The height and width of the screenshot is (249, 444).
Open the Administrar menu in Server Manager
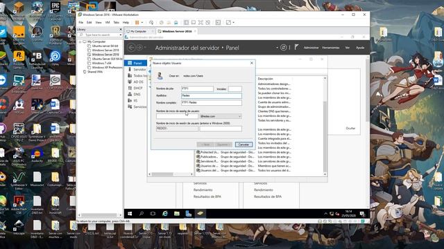click(x=311, y=48)
